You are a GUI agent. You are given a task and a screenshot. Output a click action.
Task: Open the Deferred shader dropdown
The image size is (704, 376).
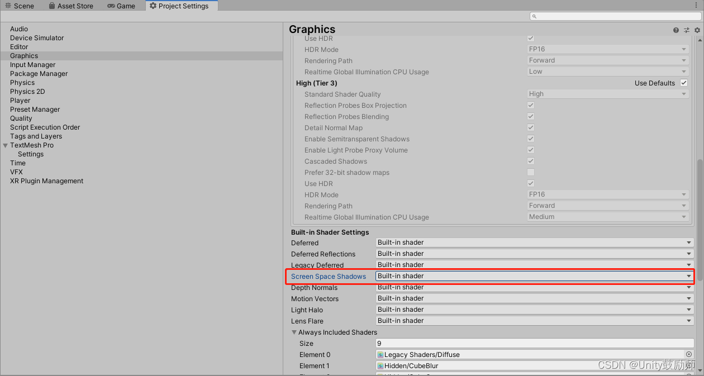click(x=535, y=242)
